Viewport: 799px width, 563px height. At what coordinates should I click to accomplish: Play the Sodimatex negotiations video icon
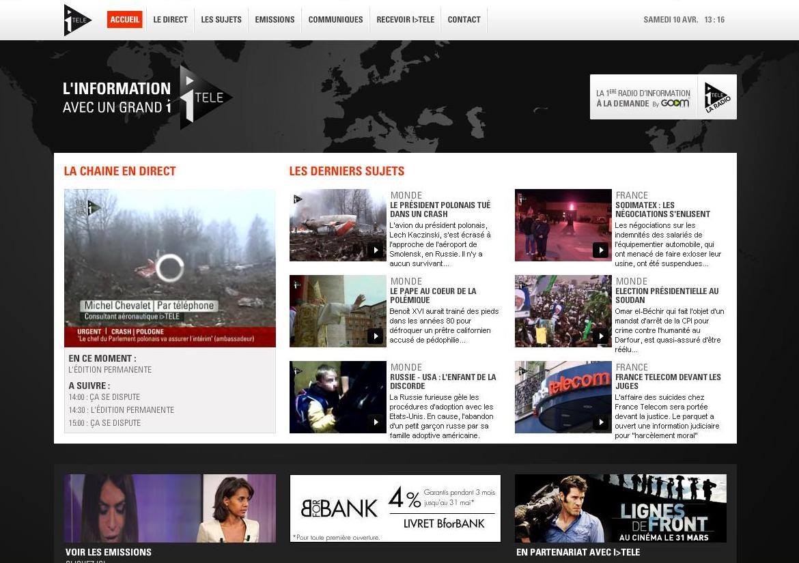(600, 250)
